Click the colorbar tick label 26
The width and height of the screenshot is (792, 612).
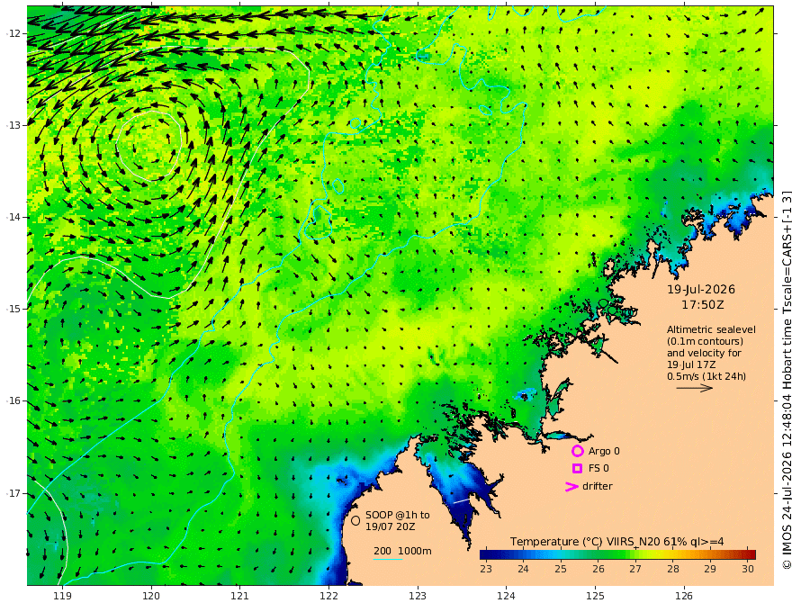[x=598, y=569]
